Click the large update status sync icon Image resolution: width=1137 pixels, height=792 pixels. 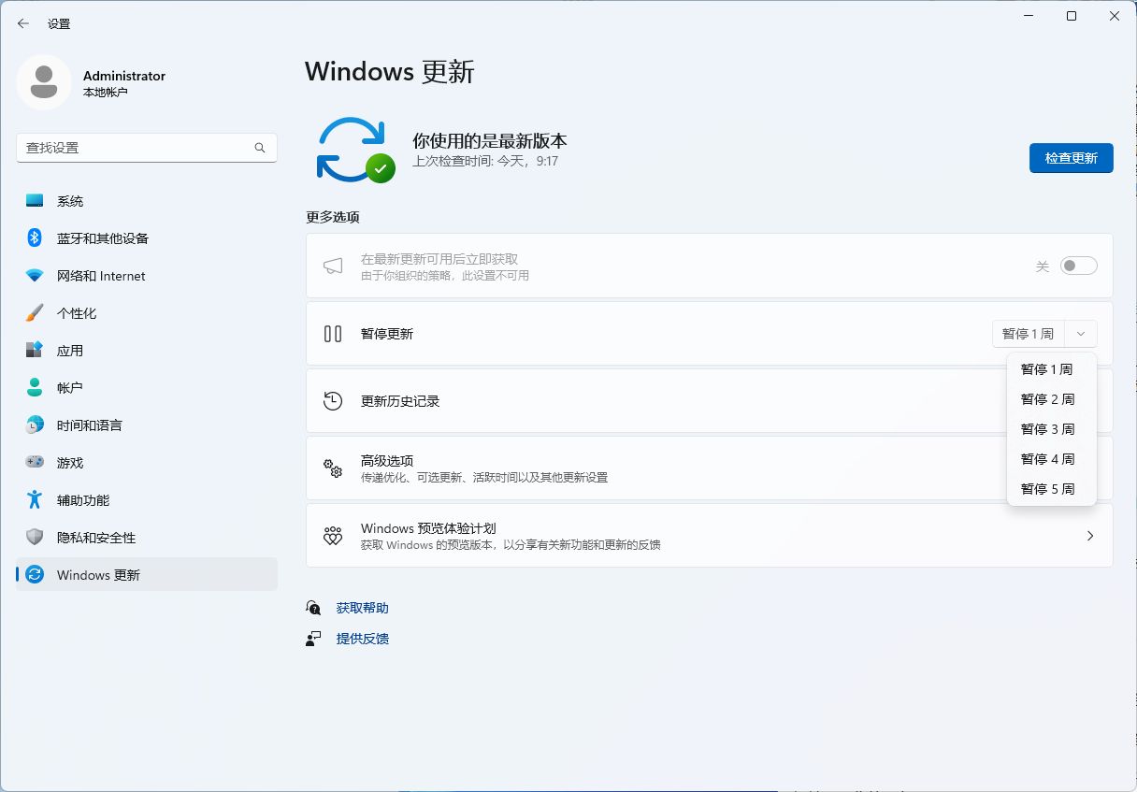[x=353, y=150]
